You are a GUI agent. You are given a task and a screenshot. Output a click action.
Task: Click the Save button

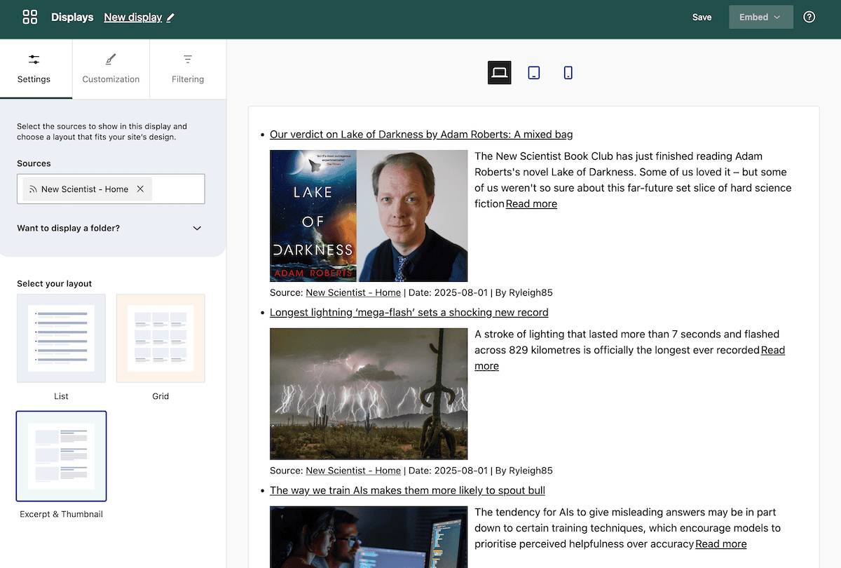(x=702, y=17)
